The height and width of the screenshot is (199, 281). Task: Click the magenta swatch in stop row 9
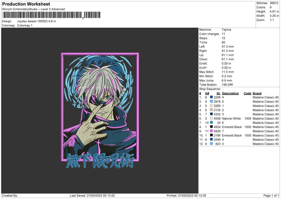coord(211,131)
